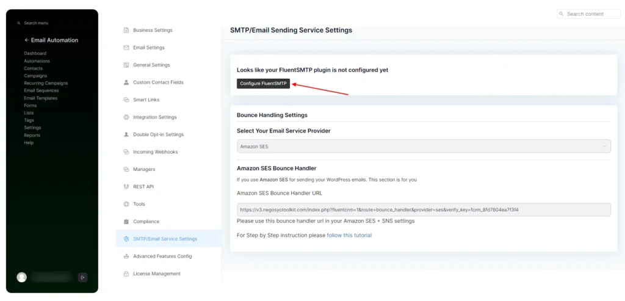Open Tags in the sidebar
The width and height of the screenshot is (625, 301).
coord(29,120)
